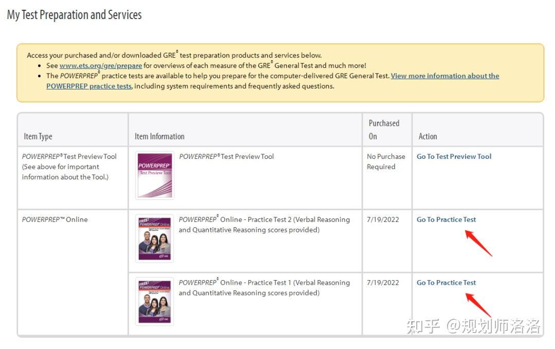The width and height of the screenshot is (555, 349).
Task: Click the Test Preview Tool title in Item Information
Action: (227, 157)
